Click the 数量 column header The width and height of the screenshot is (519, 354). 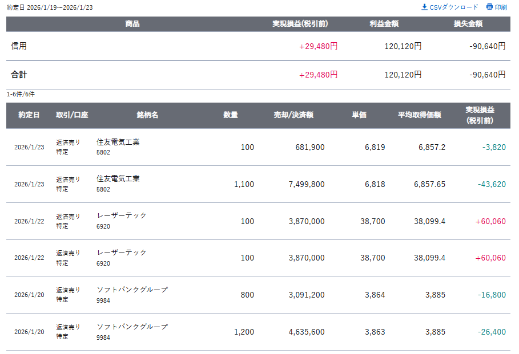click(x=231, y=115)
